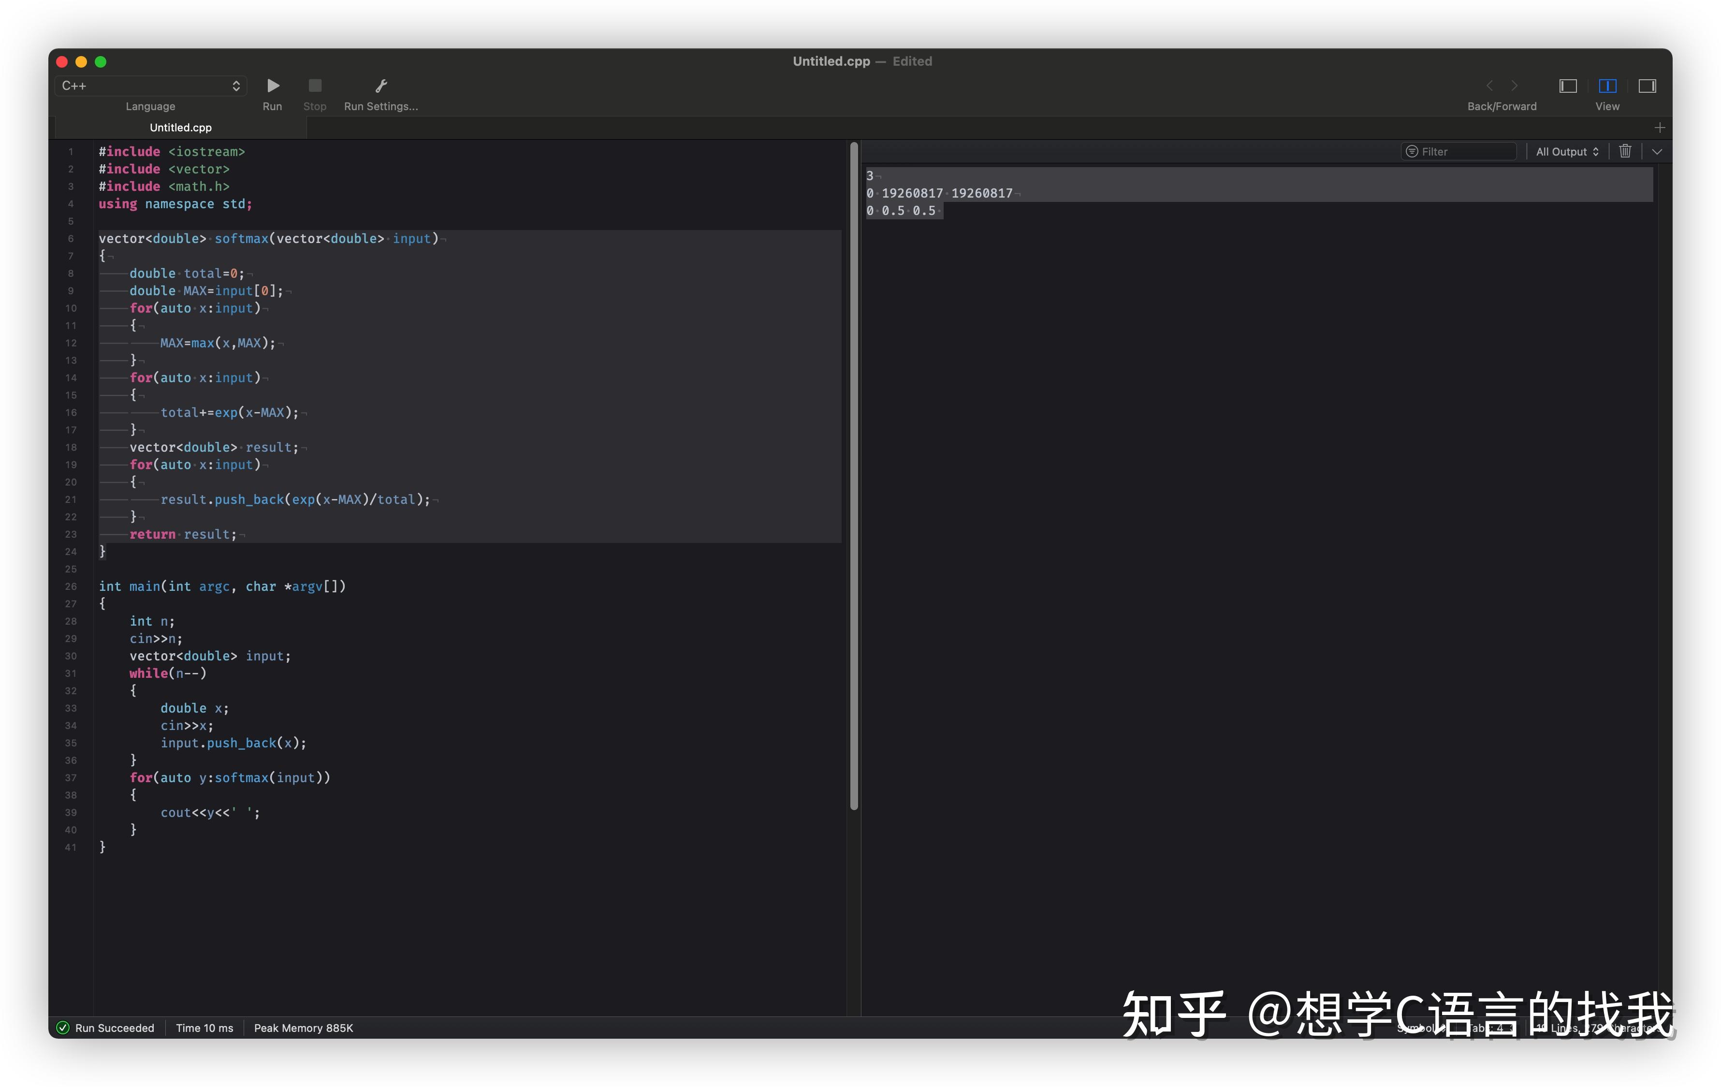This screenshot has width=1721, height=1087.
Task: Close the window with red button
Action: (x=62, y=62)
